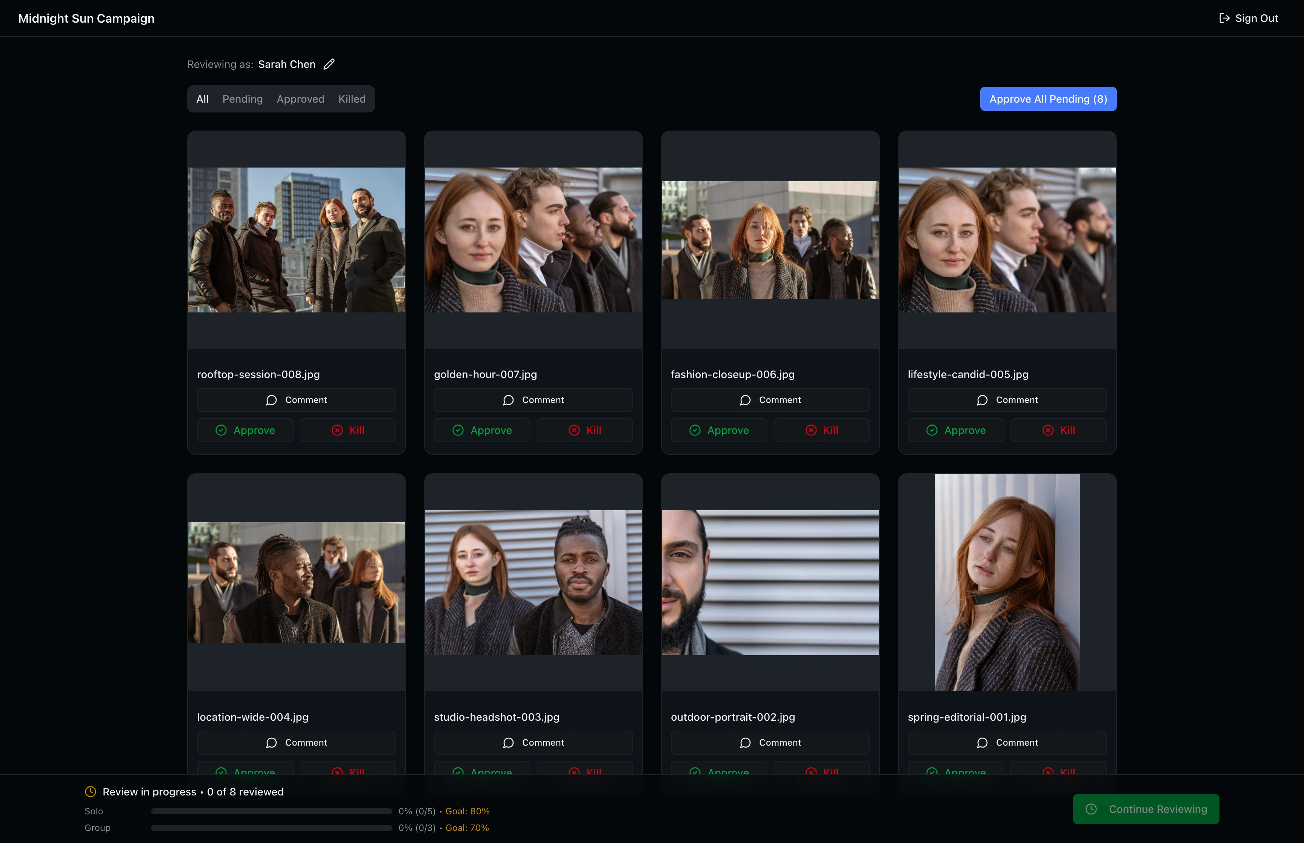Click the Group progress bar

pyautogui.click(x=271, y=828)
